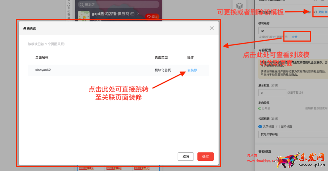Click the 展示数量 field showing 9
The height and width of the screenshot is (171, 328).
click(272, 93)
